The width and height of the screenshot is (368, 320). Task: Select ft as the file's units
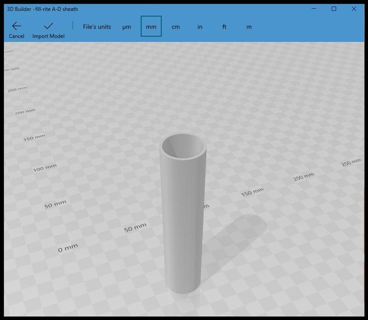[x=224, y=27]
